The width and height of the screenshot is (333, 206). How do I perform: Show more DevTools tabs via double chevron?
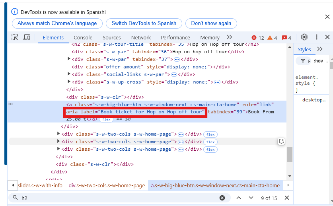[x=230, y=37]
